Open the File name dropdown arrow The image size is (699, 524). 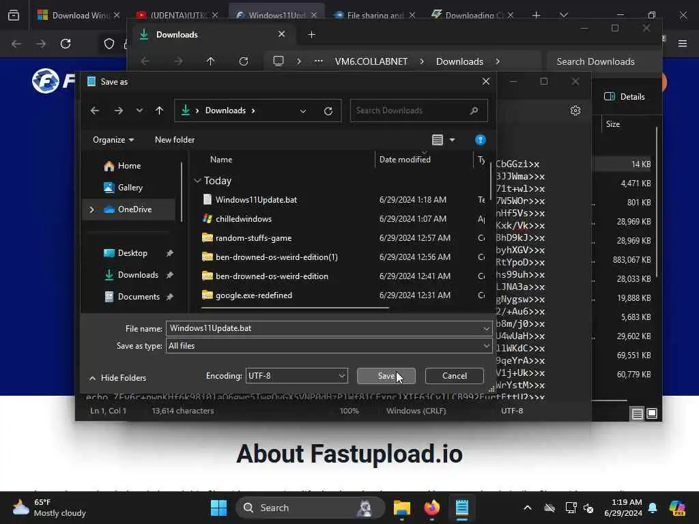click(x=486, y=329)
